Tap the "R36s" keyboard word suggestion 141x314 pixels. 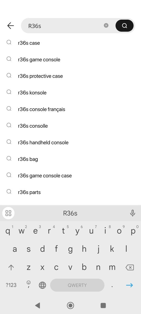click(x=70, y=213)
